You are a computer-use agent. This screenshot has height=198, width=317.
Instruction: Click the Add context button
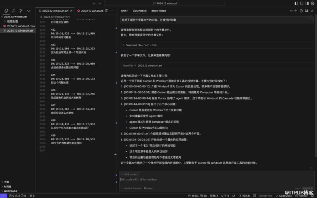(130, 174)
